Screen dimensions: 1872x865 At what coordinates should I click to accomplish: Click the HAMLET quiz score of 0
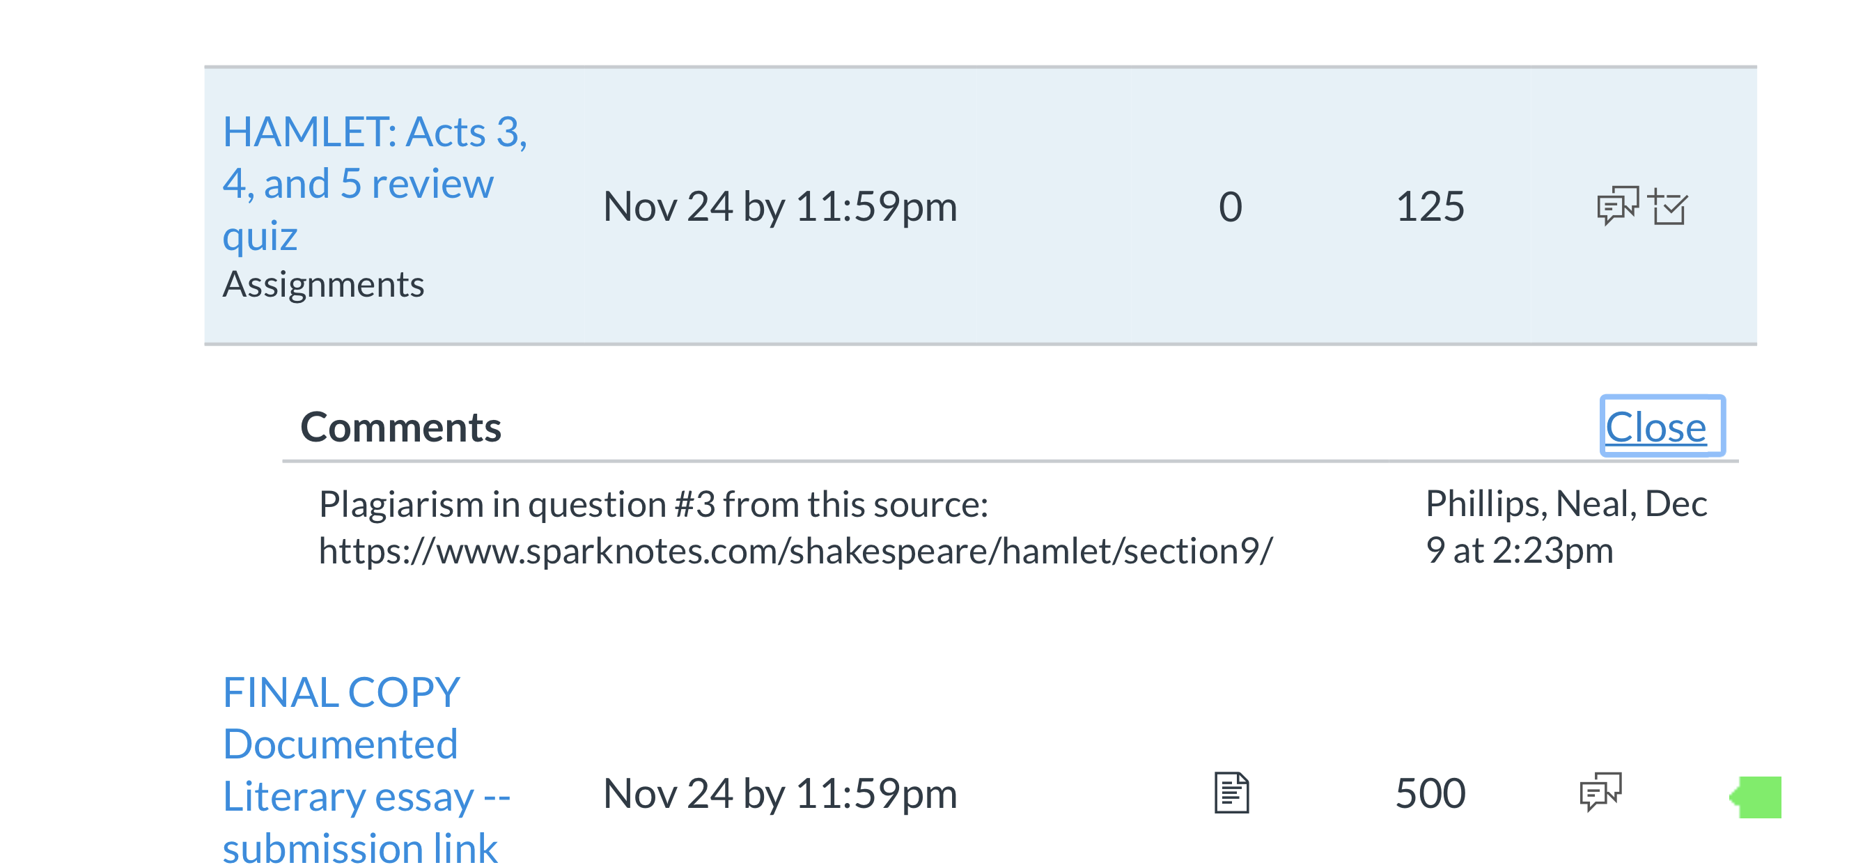(1230, 207)
